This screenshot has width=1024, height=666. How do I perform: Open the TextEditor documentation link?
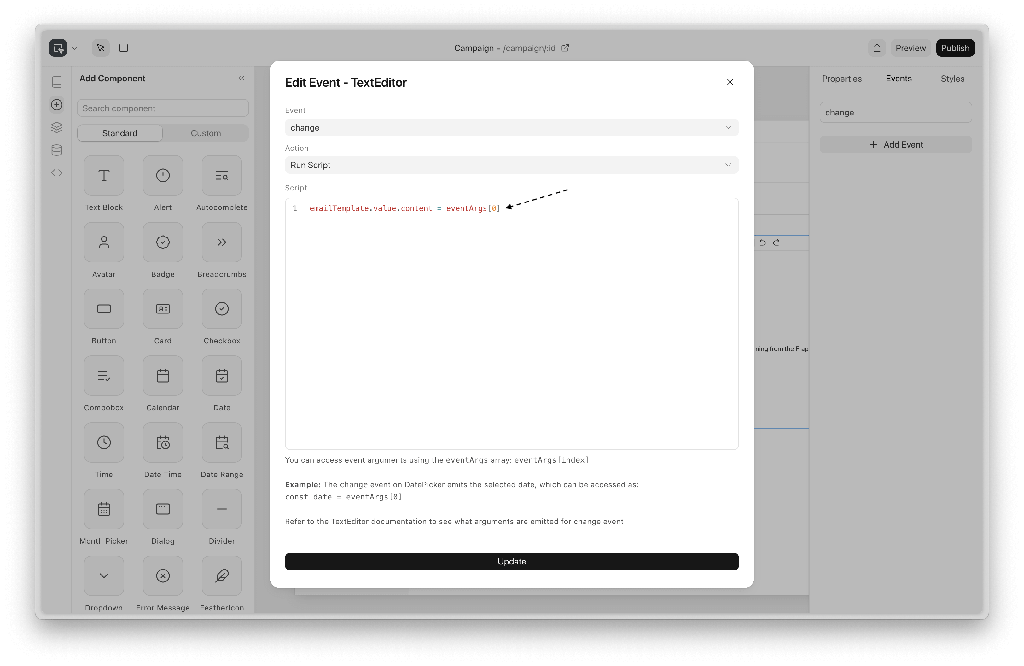coord(379,522)
